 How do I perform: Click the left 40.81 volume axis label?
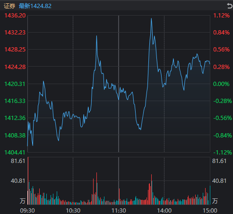point(18,181)
